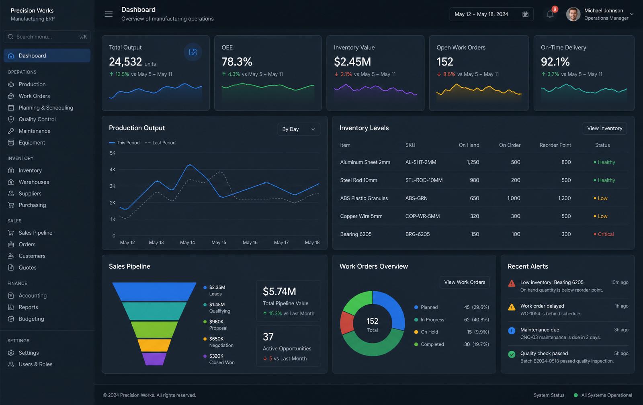Click the Quality Control shield icon
This screenshot has height=405, width=643.
point(11,119)
